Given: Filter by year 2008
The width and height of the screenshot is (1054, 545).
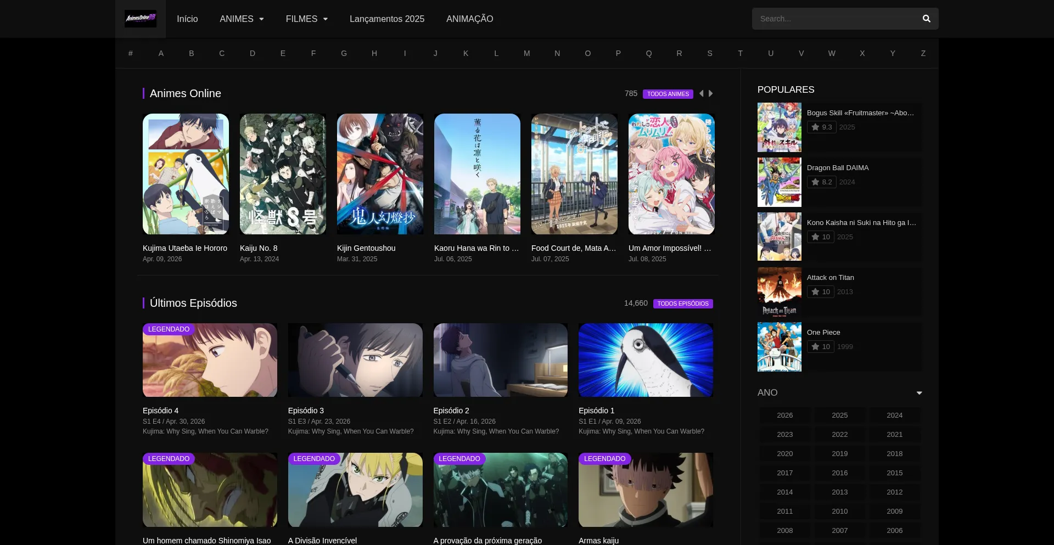Looking at the screenshot, I should point(785,531).
